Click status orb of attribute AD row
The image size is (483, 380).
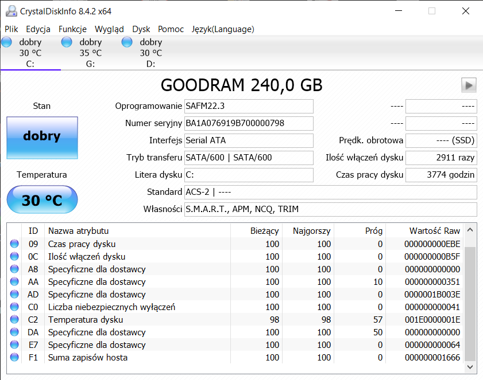[14, 294]
